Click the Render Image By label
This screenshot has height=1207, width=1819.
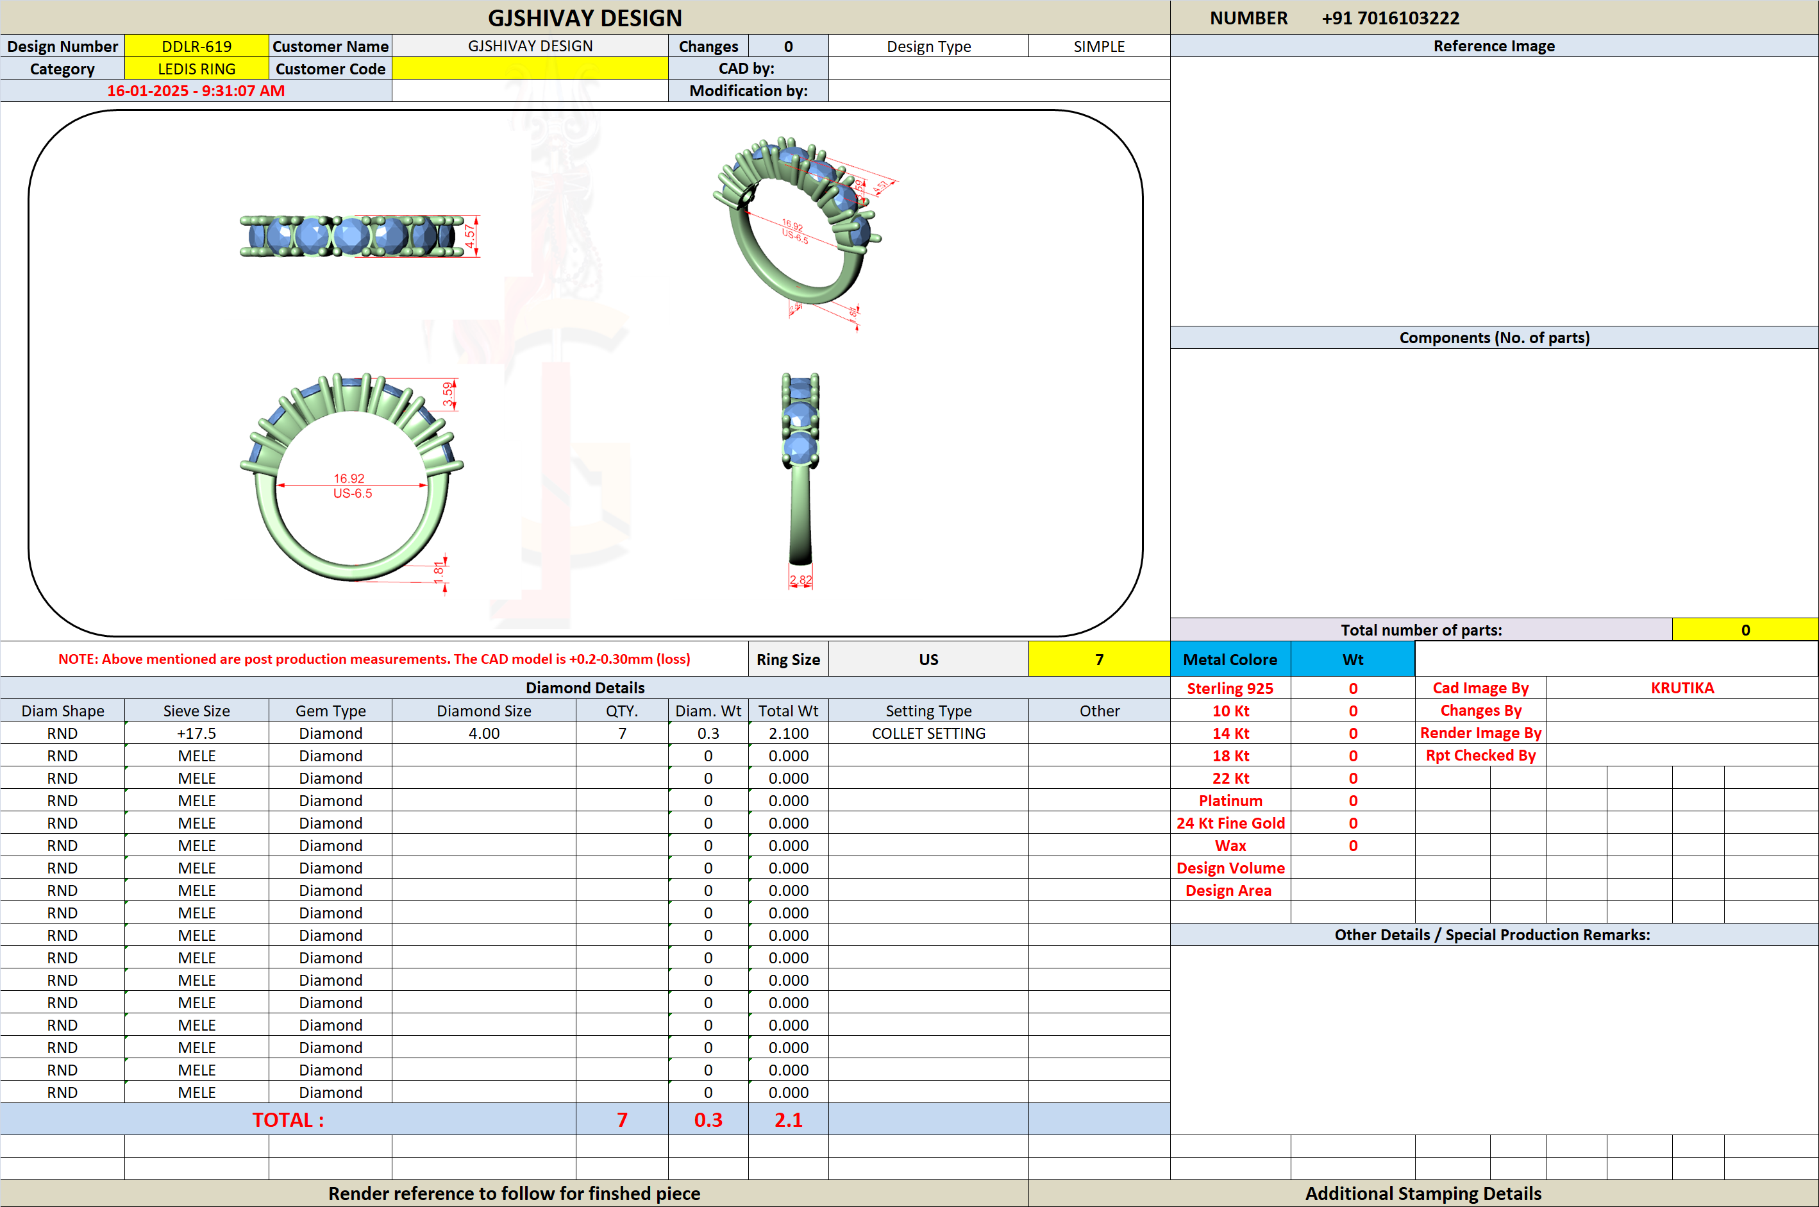pyautogui.click(x=1480, y=733)
